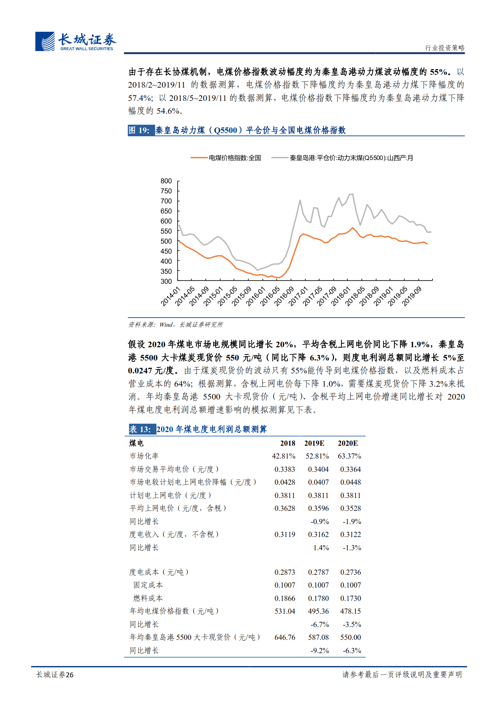Click the row label '度电成本（元/吨）'

click(x=159, y=572)
